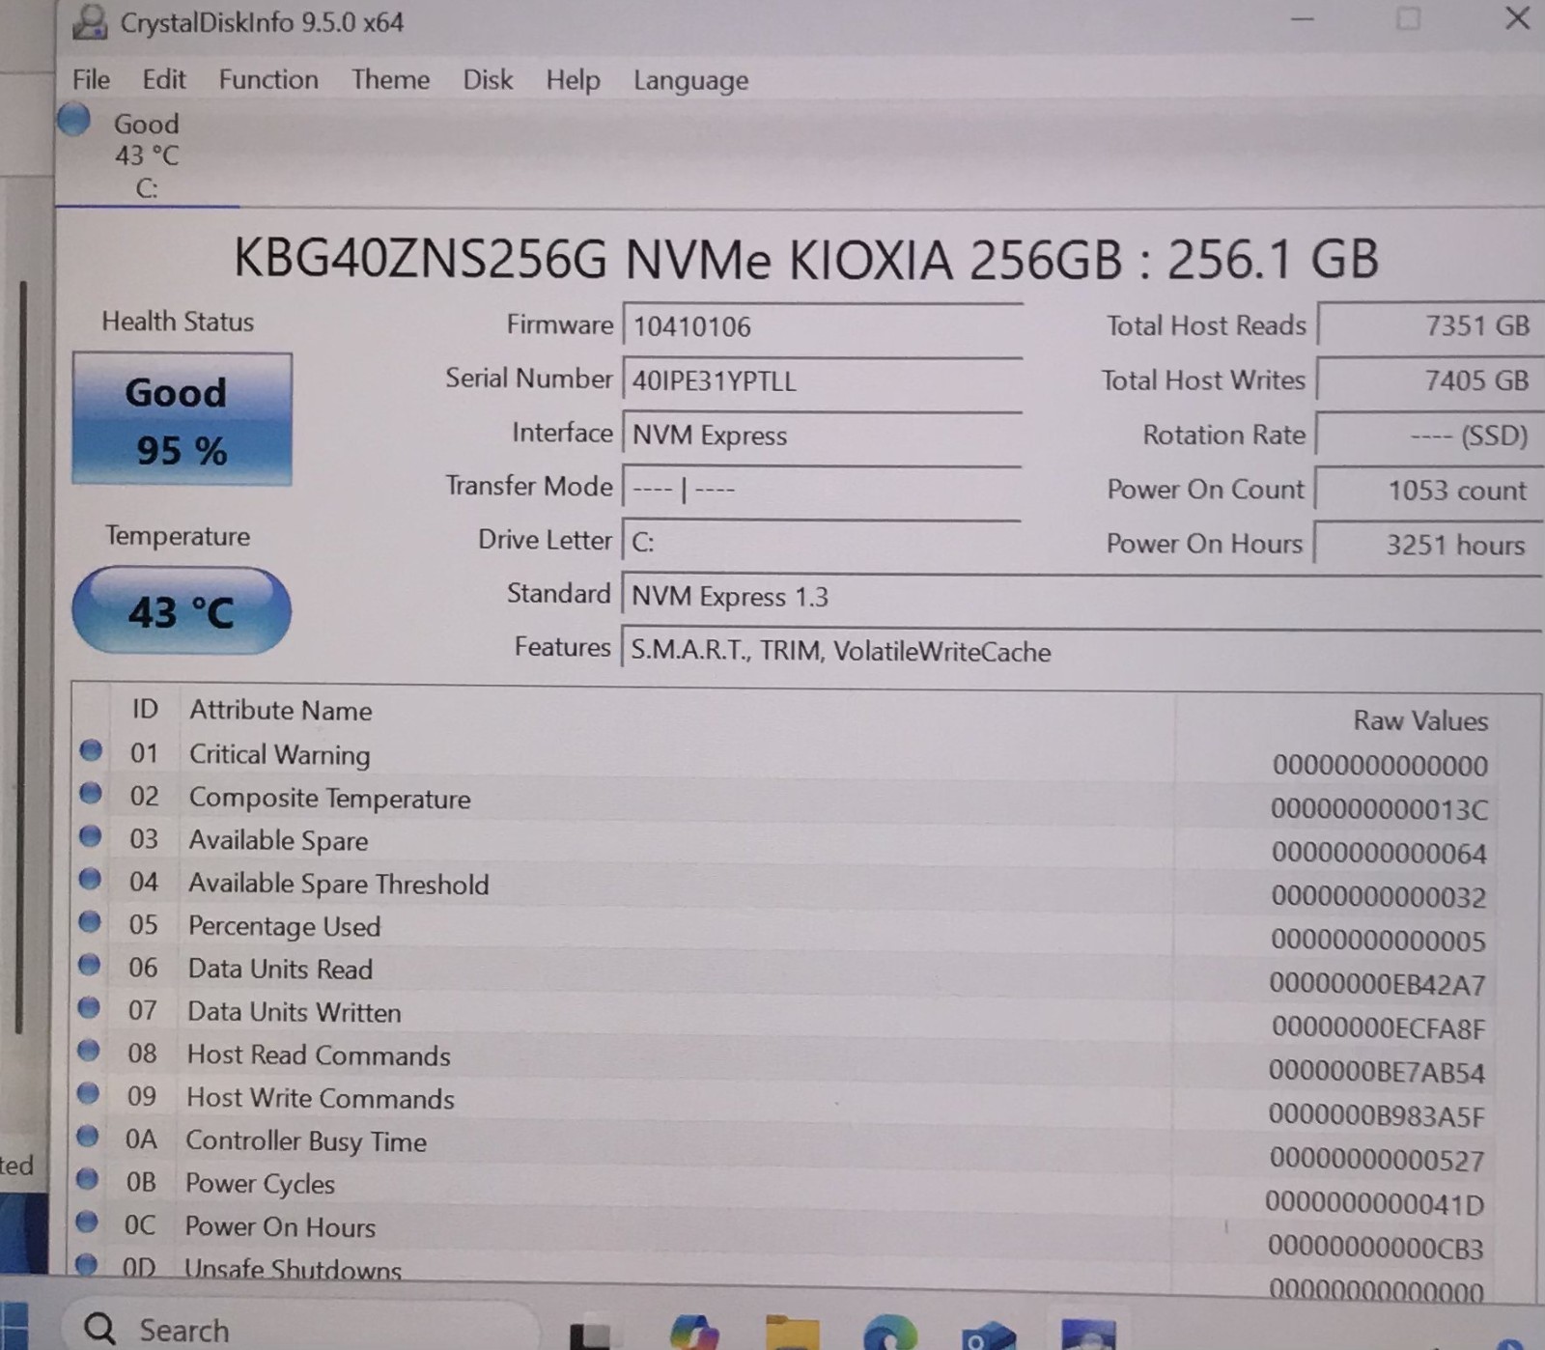This screenshot has width=1545, height=1350.
Task: Open Outlook from the taskbar
Action: pyautogui.click(x=989, y=1335)
